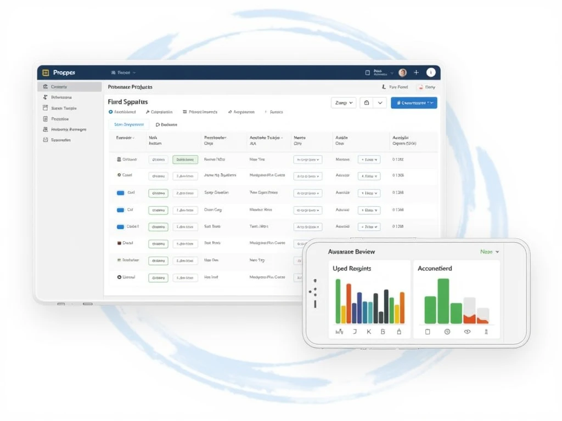The width and height of the screenshot is (562, 421).
Task: Click the Pribemace Profuces breadcrumb text
Action: (130, 87)
